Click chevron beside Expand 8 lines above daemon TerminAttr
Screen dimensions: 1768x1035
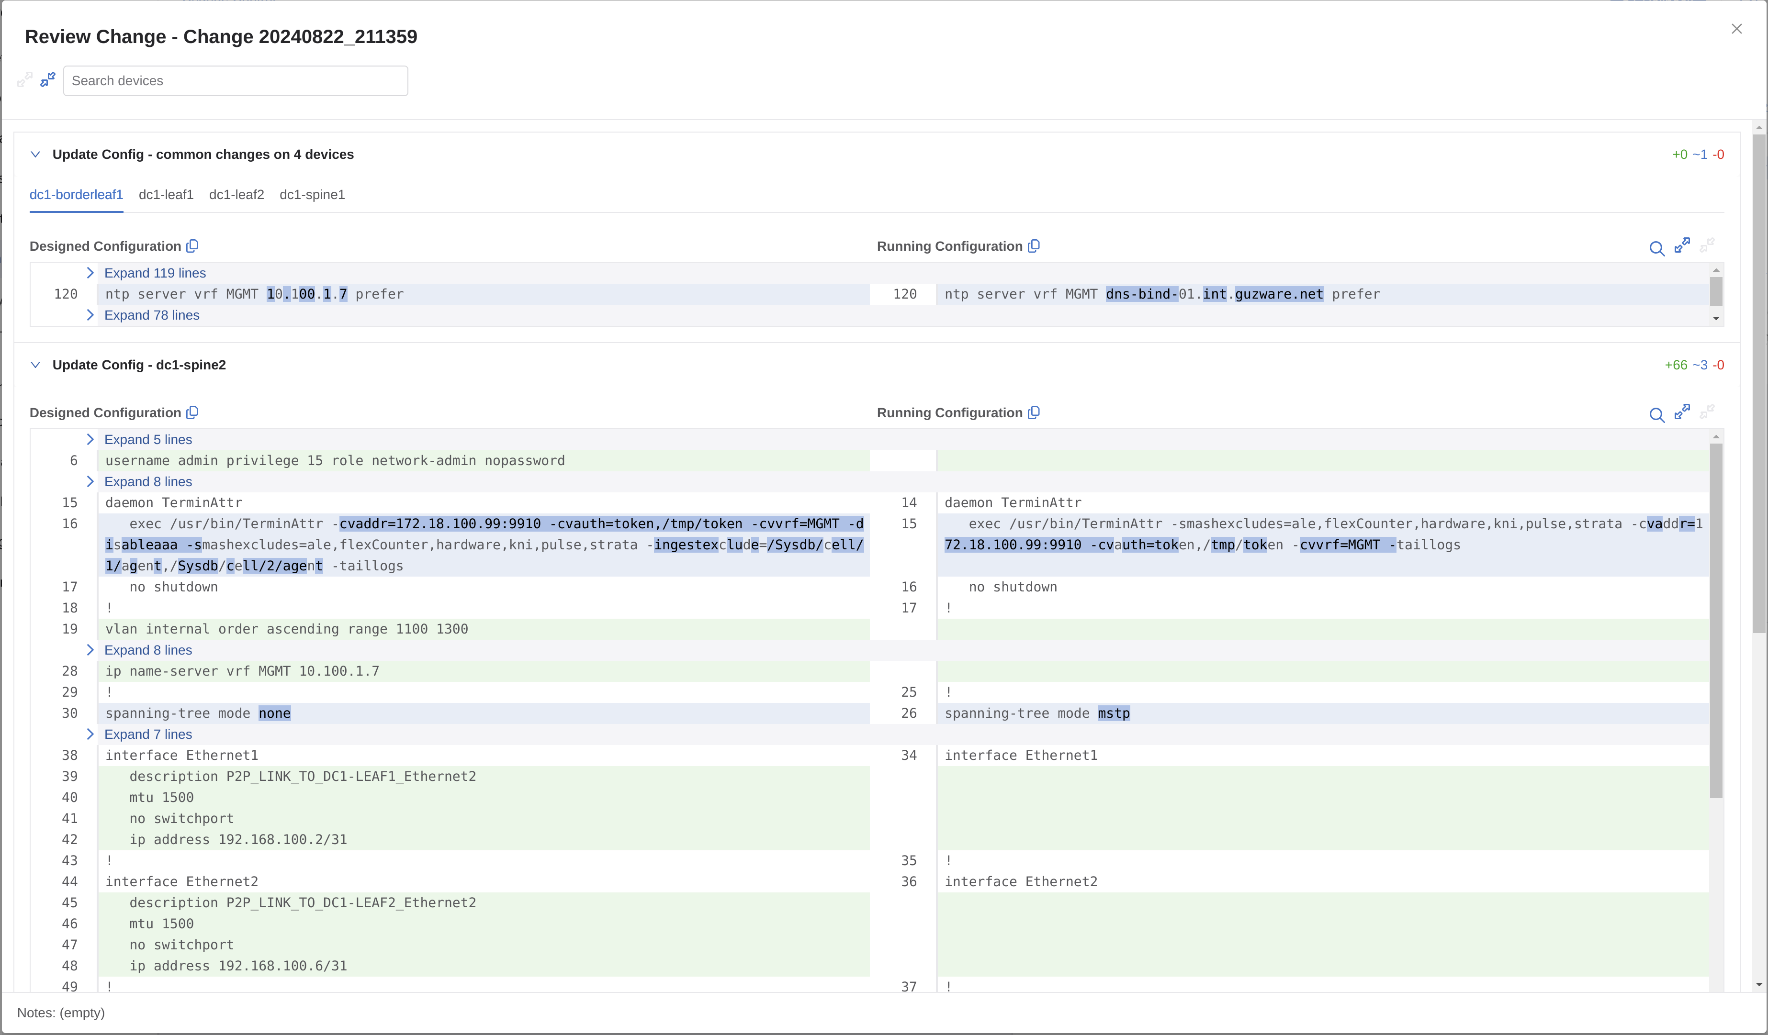[x=90, y=481]
